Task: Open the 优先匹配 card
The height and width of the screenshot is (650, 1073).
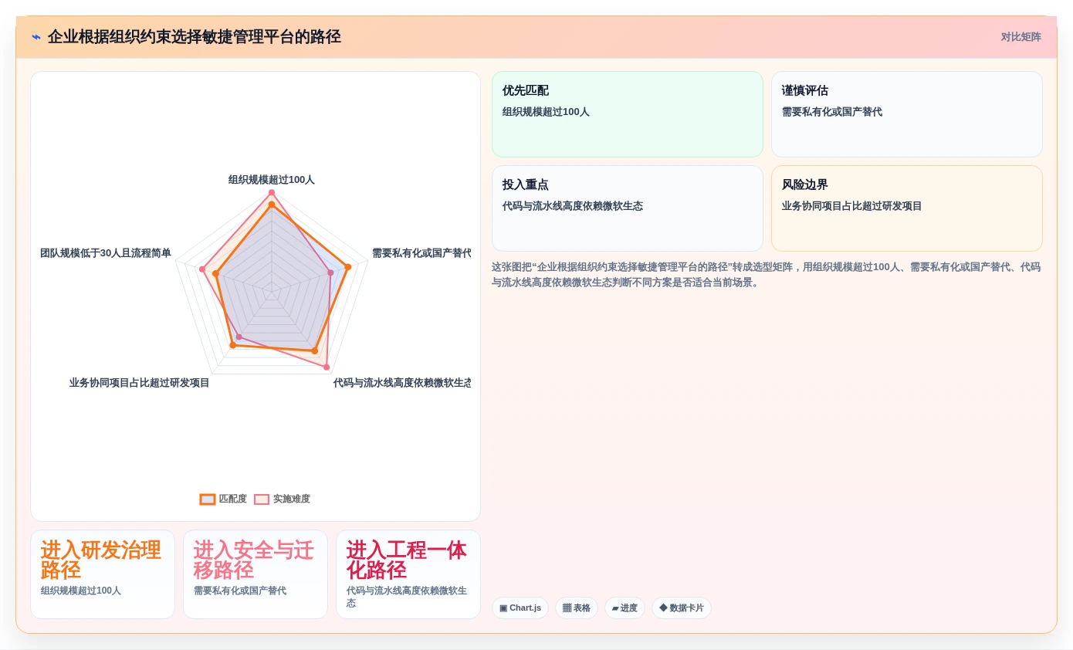Action: click(x=628, y=114)
